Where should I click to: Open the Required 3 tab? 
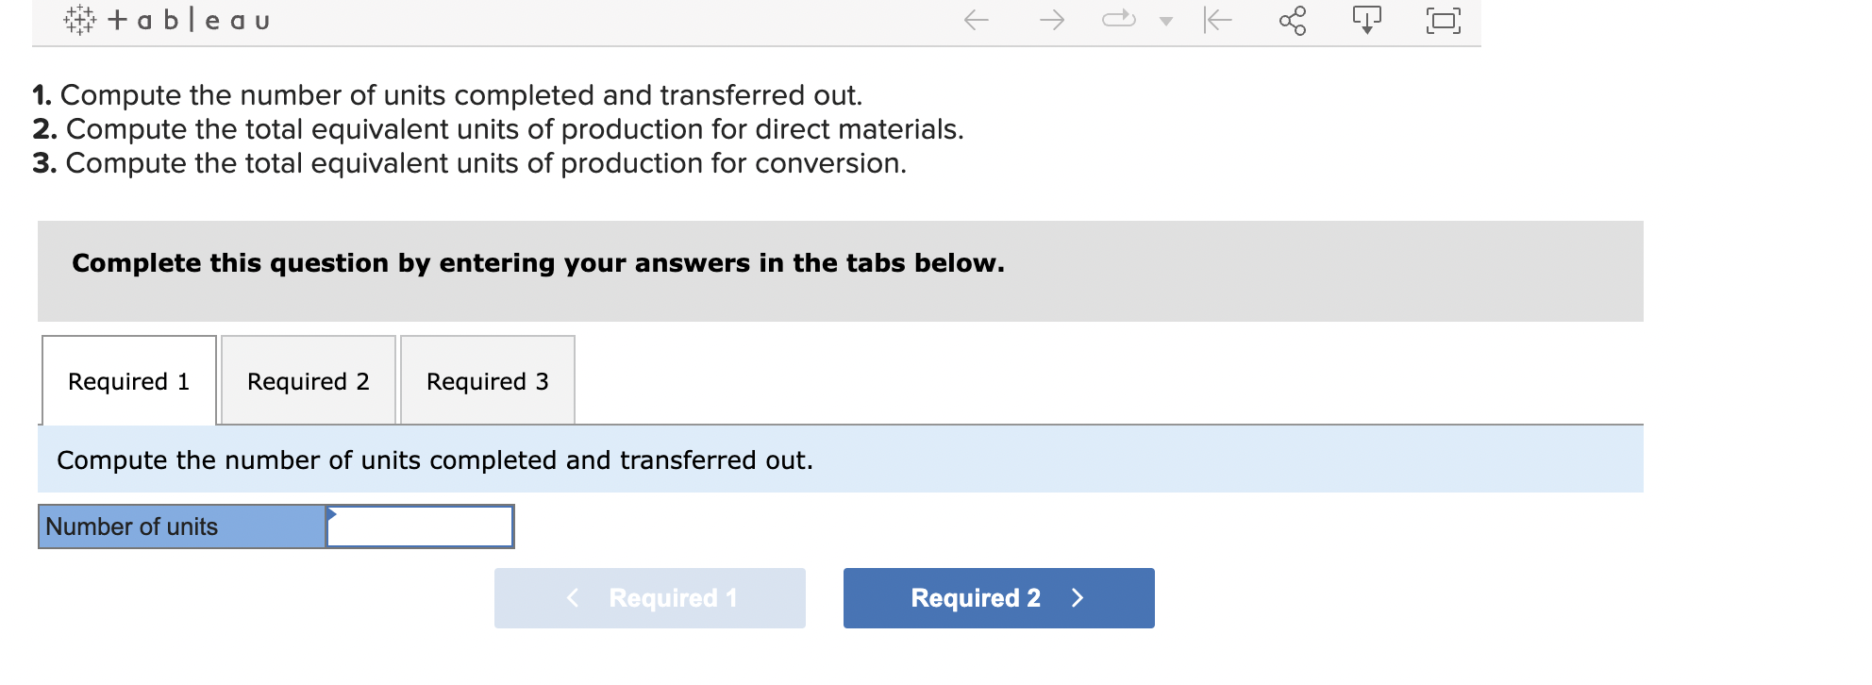[x=488, y=381]
